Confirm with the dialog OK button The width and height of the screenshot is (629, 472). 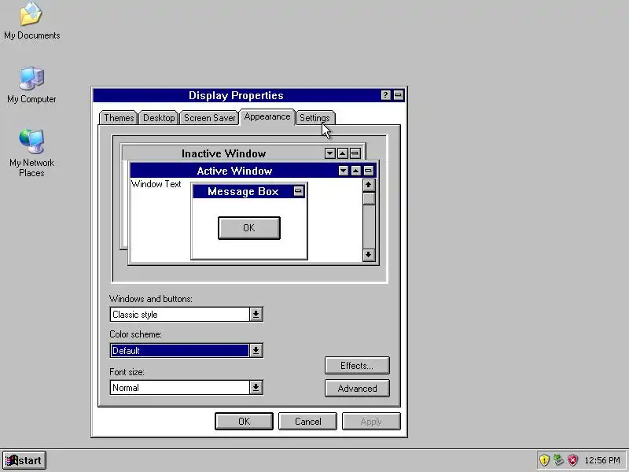coord(244,422)
